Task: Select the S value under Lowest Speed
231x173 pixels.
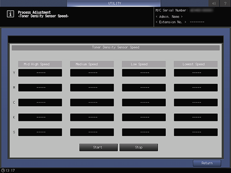Action: pos(196,132)
